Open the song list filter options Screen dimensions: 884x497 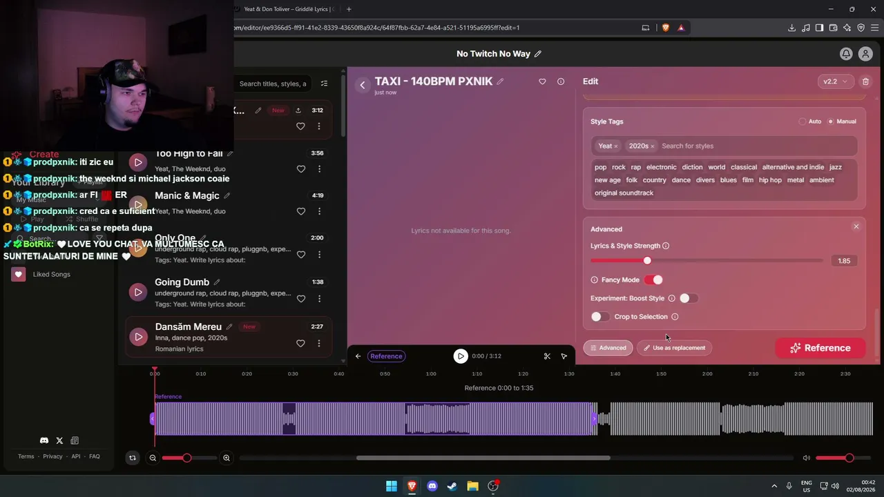pos(324,84)
